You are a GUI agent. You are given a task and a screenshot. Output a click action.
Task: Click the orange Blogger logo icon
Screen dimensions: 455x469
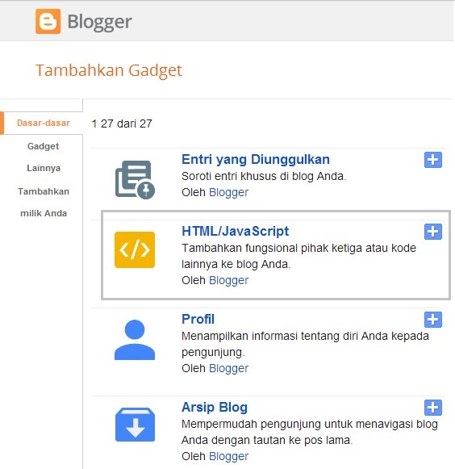(48, 21)
